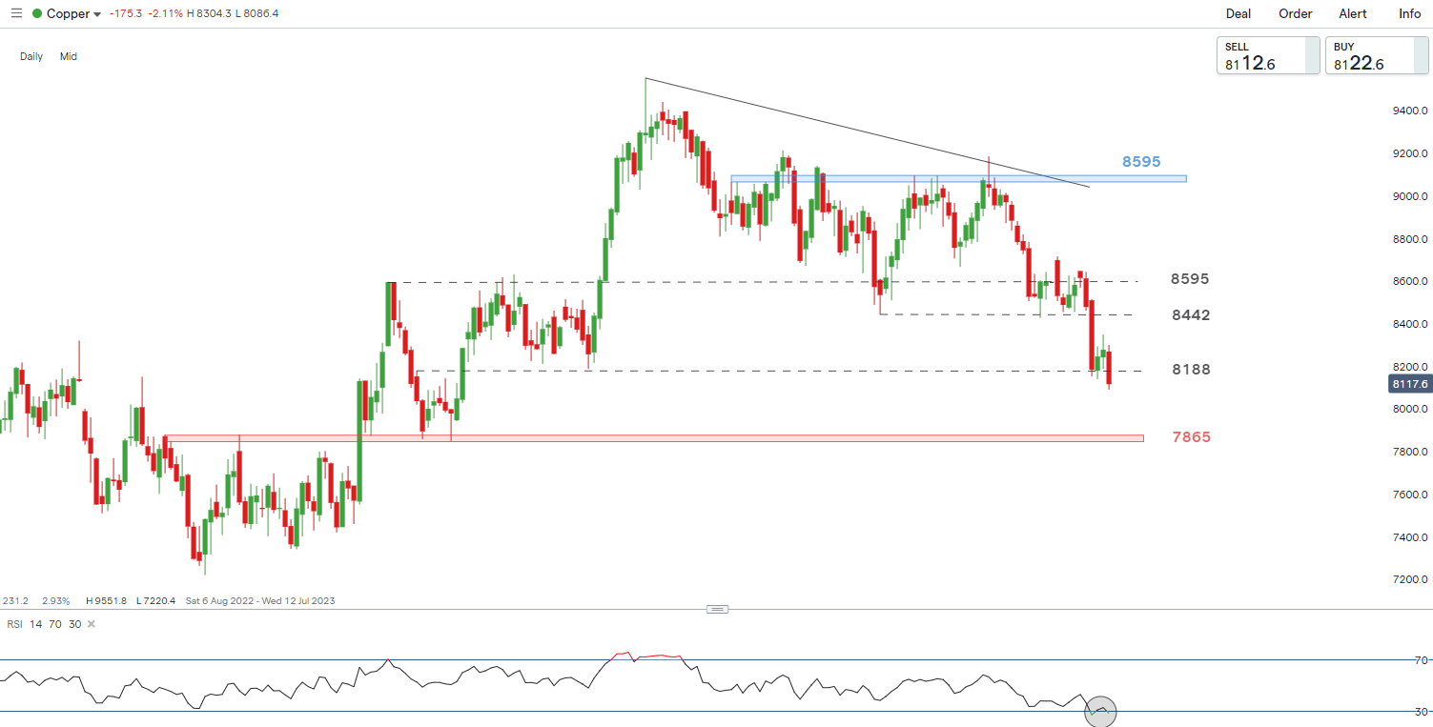Image resolution: width=1433 pixels, height=727 pixels.
Task: Click the SELL 8112.6 price button
Action: point(1268,55)
